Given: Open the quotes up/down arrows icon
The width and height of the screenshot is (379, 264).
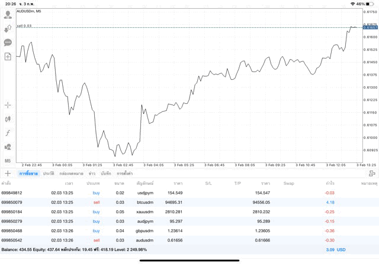Looking at the screenshot, I should 8,28.
